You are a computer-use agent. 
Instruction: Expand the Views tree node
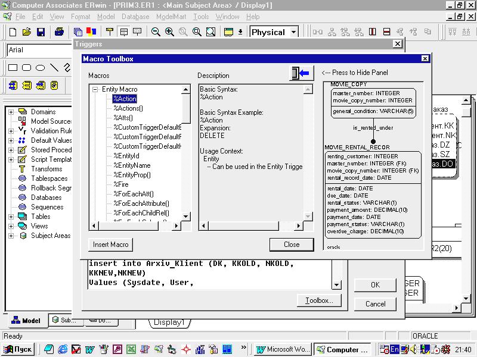pyautogui.click(x=11, y=226)
